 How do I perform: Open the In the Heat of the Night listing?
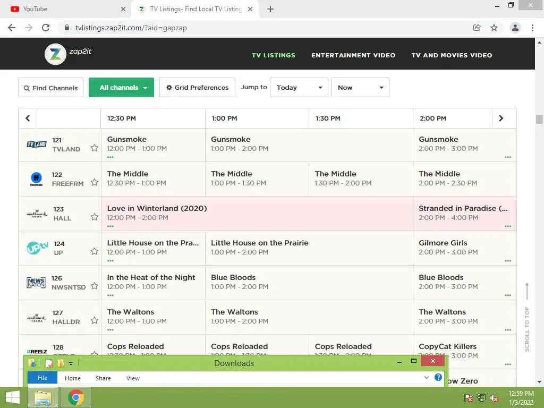pyautogui.click(x=153, y=283)
